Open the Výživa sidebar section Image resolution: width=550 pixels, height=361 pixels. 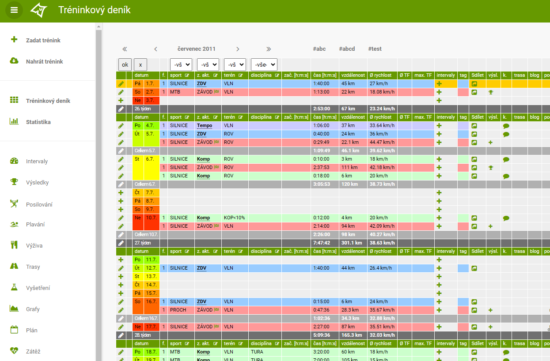pyautogui.click(x=34, y=245)
